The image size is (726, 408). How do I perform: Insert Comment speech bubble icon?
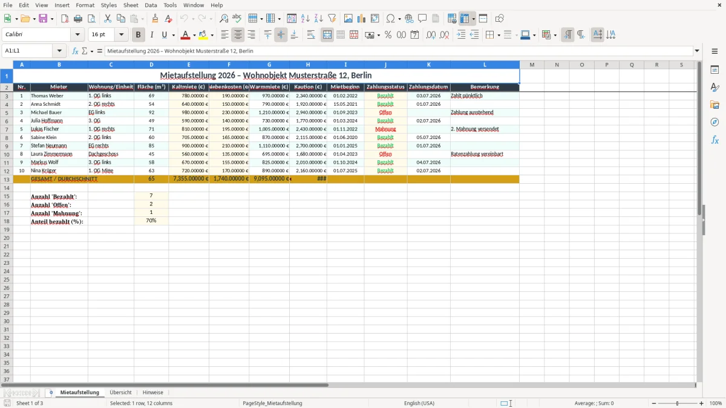pyautogui.click(x=423, y=19)
